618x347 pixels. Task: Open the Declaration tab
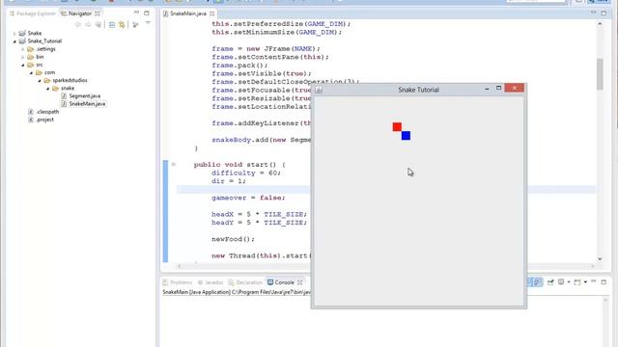245,282
